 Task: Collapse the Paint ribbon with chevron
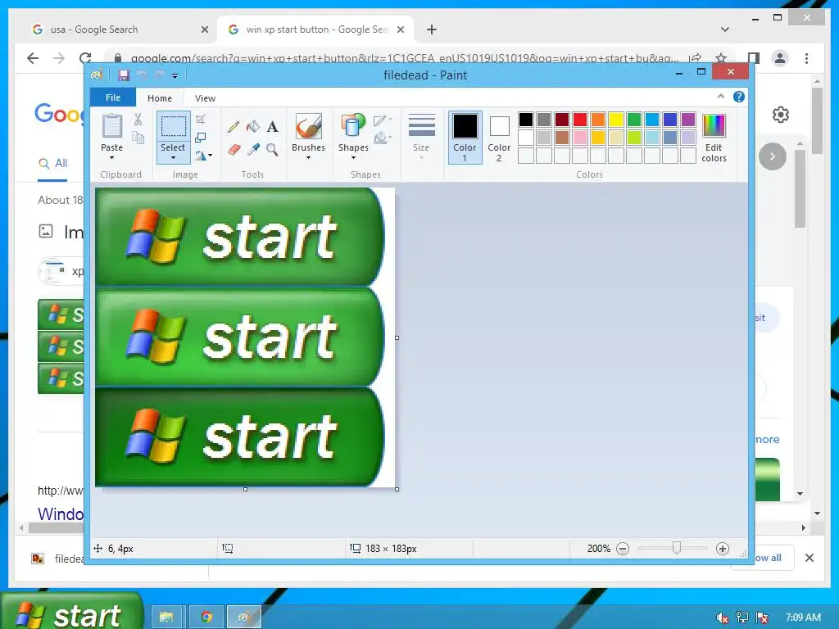point(721,97)
